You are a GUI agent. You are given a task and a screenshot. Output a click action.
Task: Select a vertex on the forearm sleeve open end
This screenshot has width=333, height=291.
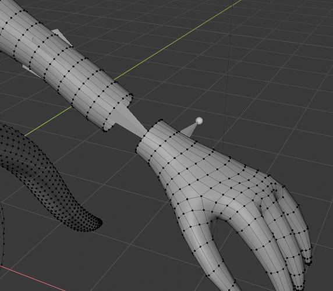click(130, 94)
